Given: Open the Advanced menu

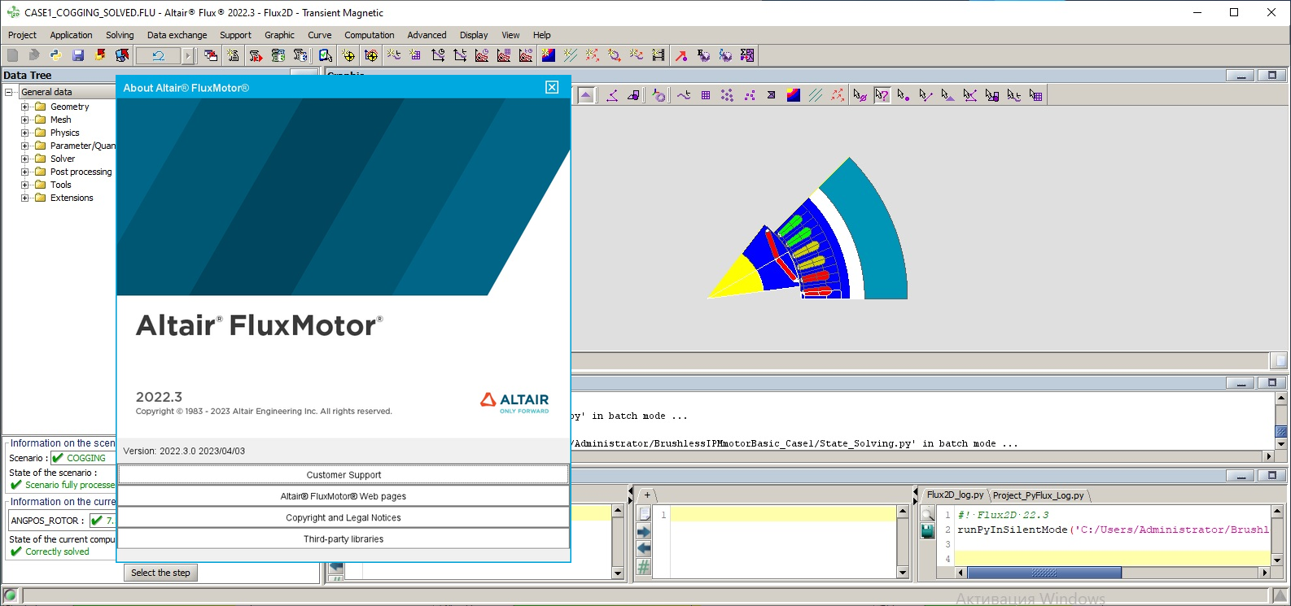Looking at the screenshot, I should pos(427,35).
